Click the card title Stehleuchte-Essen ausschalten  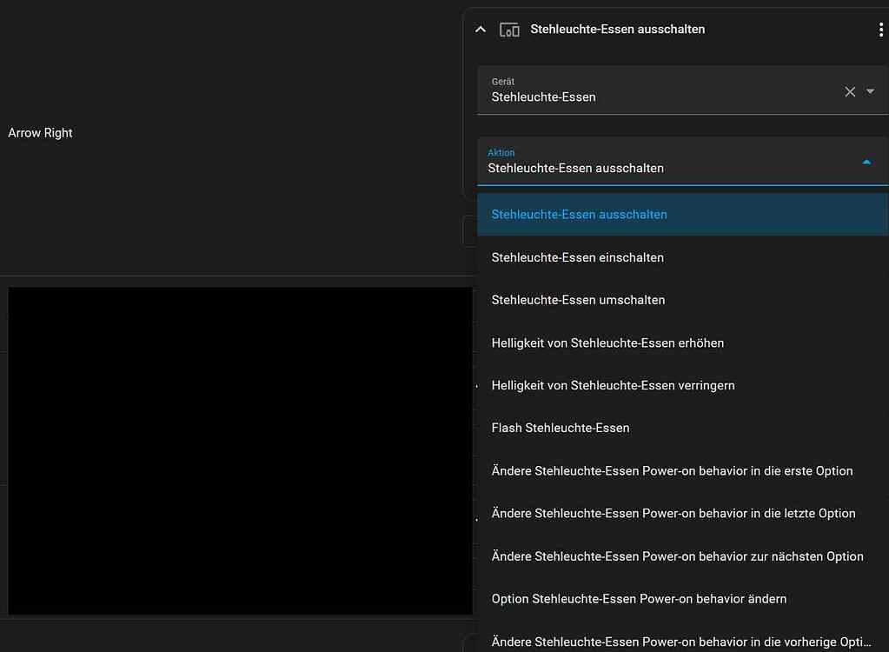[x=617, y=30]
